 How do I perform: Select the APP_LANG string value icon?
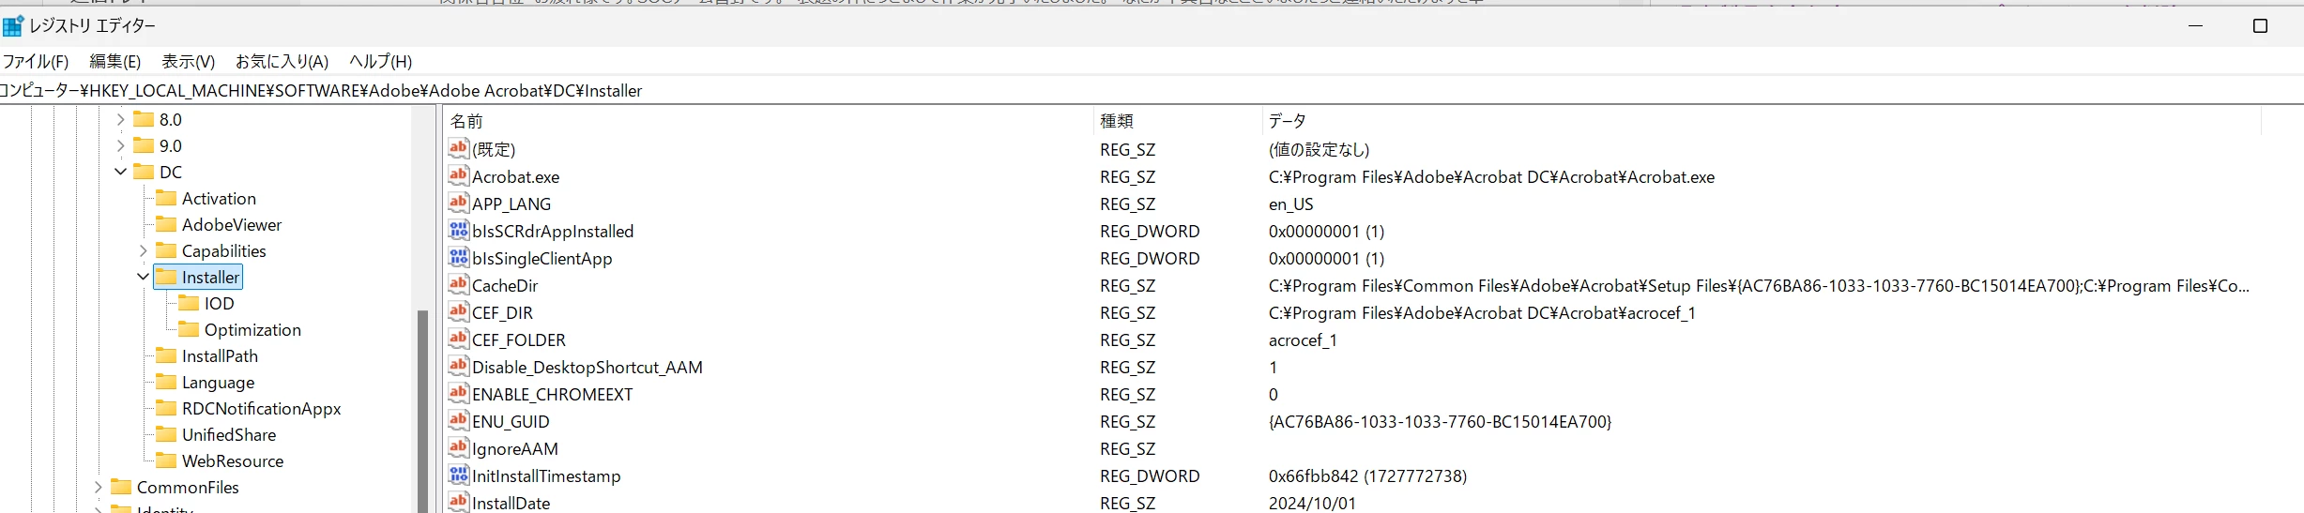[458, 203]
